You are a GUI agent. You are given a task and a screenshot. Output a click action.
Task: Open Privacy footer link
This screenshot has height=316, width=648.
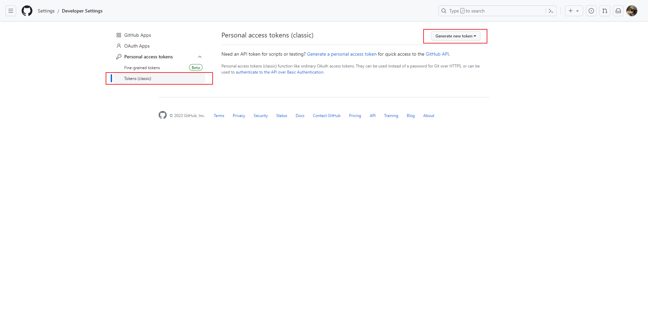[239, 116]
